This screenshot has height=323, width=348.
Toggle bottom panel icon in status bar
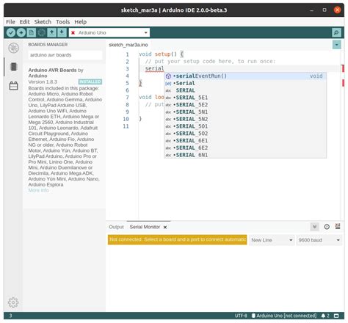coord(336,316)
